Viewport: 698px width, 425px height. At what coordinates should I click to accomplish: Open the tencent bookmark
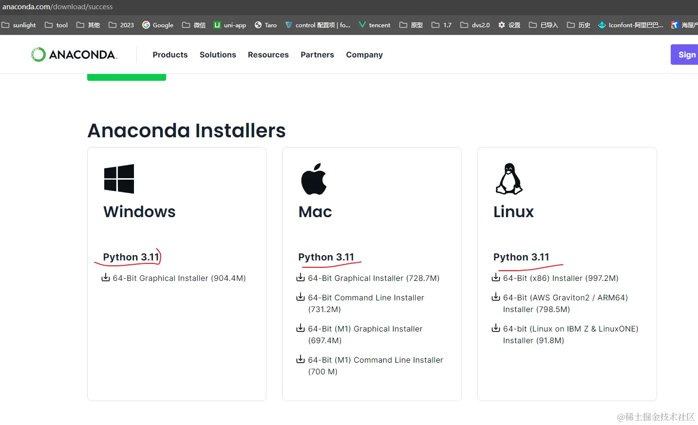coord(375,25)
